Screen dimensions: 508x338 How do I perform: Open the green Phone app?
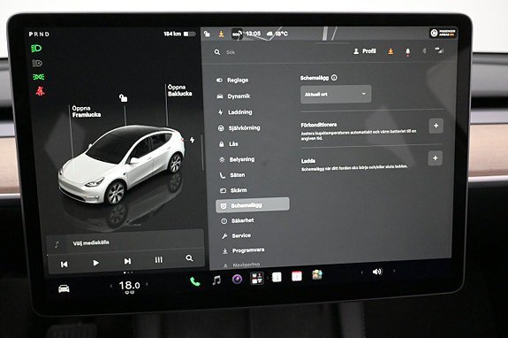(194, 281)
